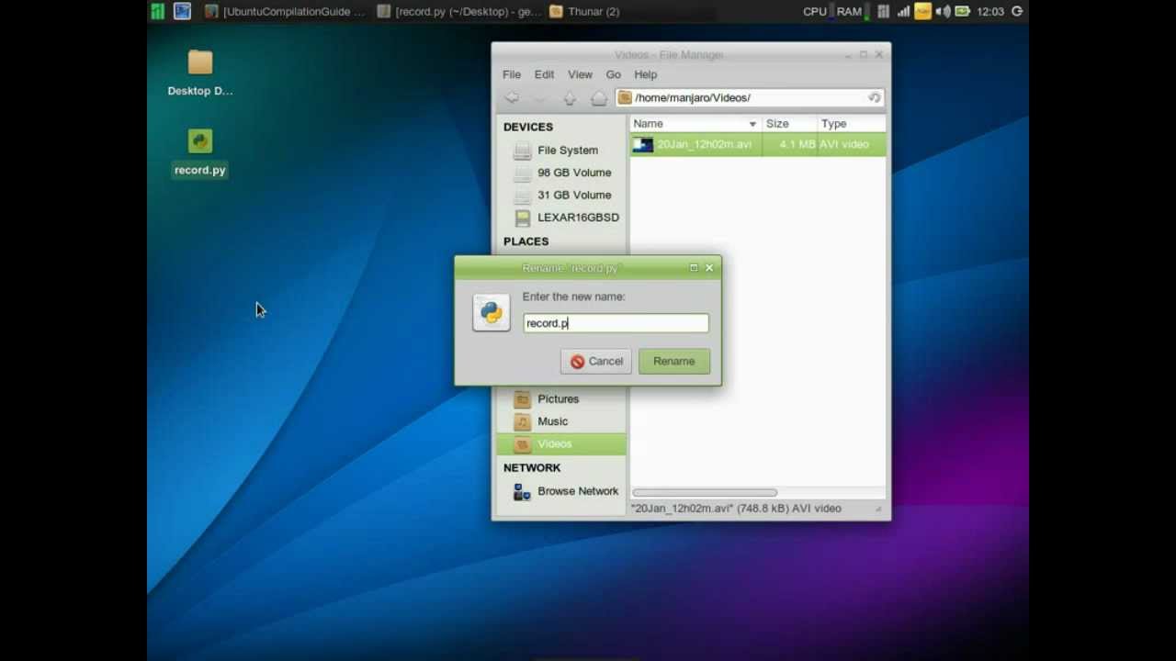The image size is (1176, 661).
Task: Click the AVI video type cell
Action: [x=844, y=144]
